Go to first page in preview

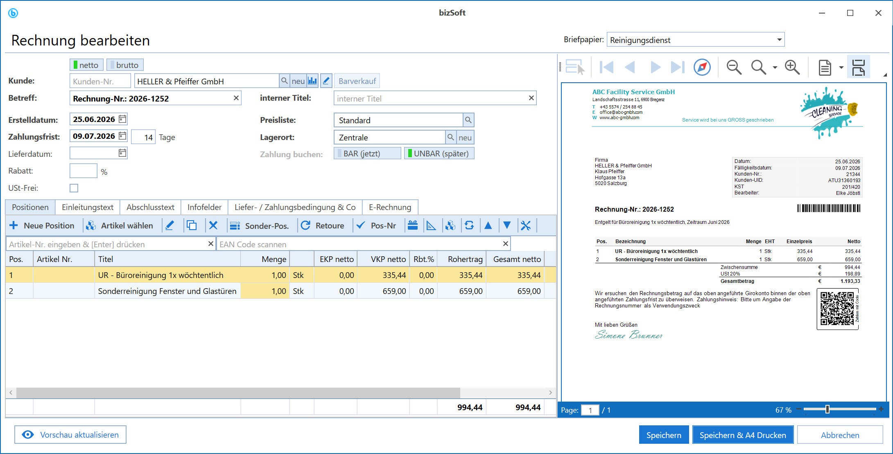(x=606, y=67)
